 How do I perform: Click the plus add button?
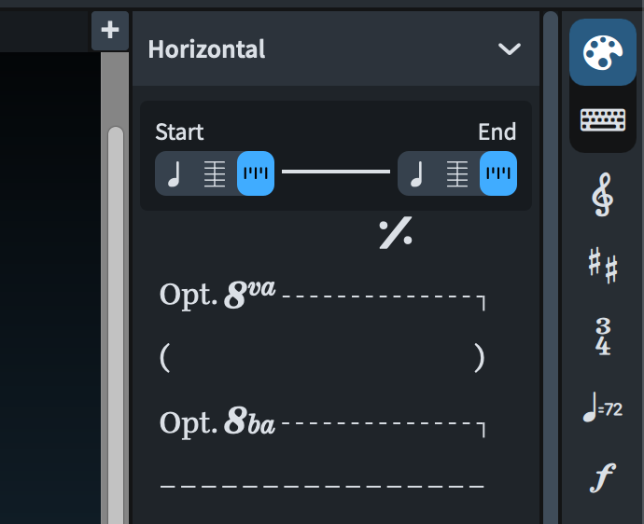coord(110,31)
